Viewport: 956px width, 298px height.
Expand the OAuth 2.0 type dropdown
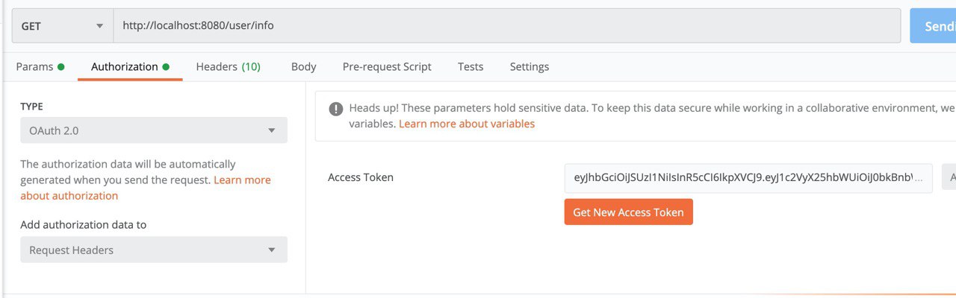tap(154, 130)
